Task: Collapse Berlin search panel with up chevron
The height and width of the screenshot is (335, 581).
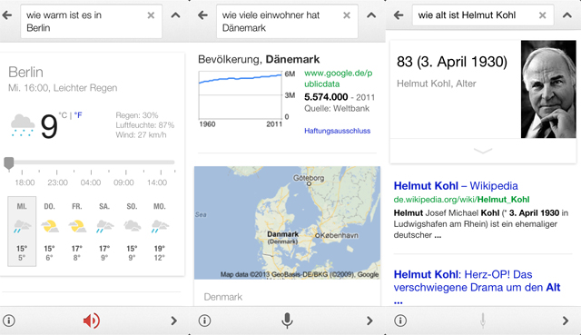Action: tap(175, 15)
